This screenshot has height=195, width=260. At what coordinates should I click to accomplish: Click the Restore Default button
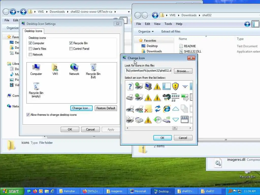[106, 108]
